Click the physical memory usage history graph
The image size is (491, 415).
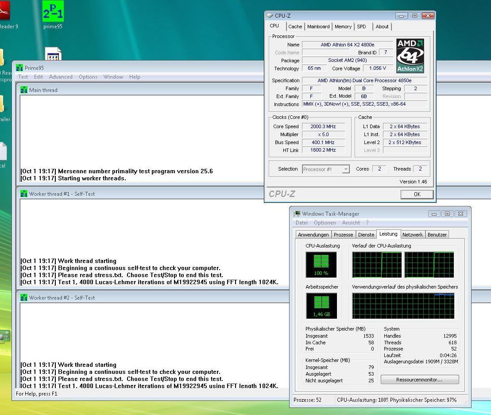point(403,306)
